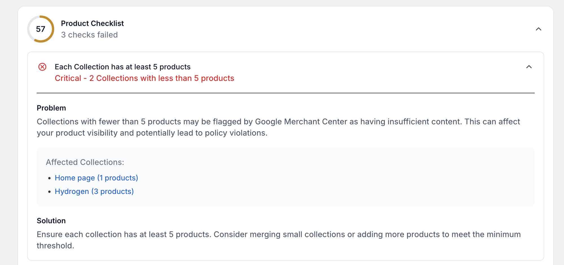564x265 pixels.
Task: Open the Home page (1 products) link
Action: click(x=96, y=178)
